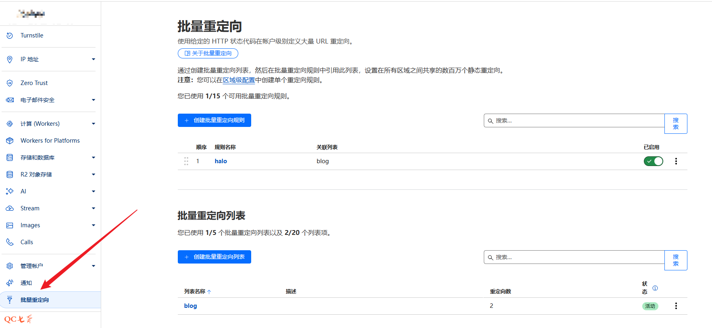Click the Workers for Platforms cube icon
The width and height of the screenshot is (712, 328).
10,141
